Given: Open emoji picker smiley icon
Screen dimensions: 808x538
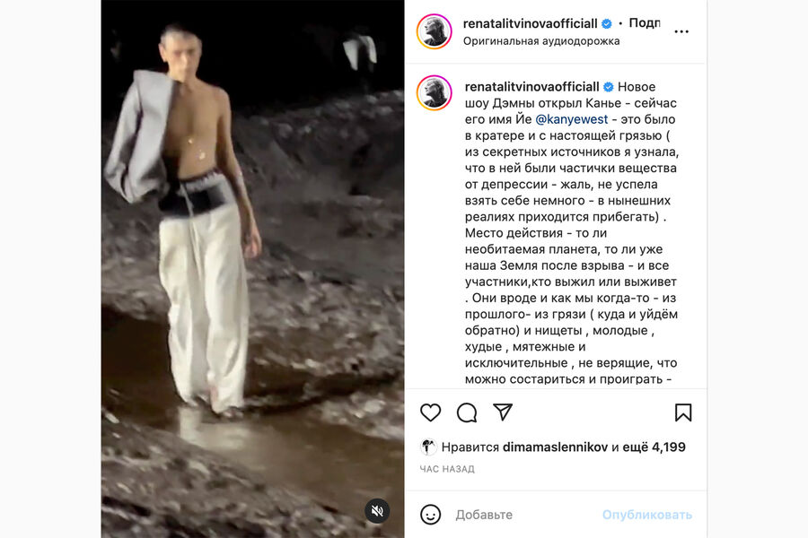Looking at the screenshot, I should 430,515.
